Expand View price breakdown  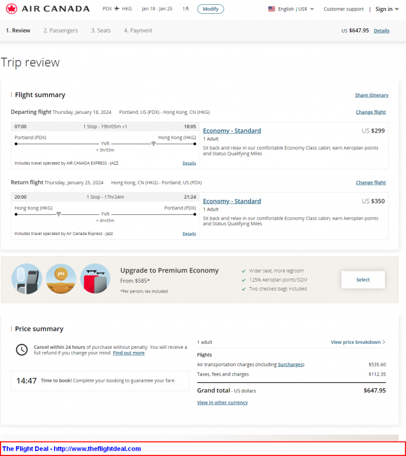[x=358, y=342]
